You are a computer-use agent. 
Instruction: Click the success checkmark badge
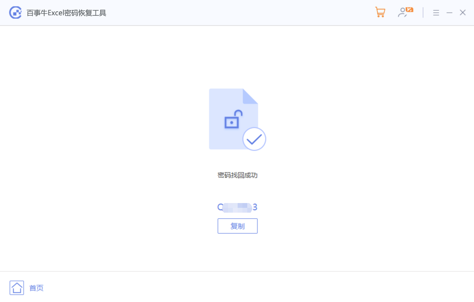tap(254, 139)
